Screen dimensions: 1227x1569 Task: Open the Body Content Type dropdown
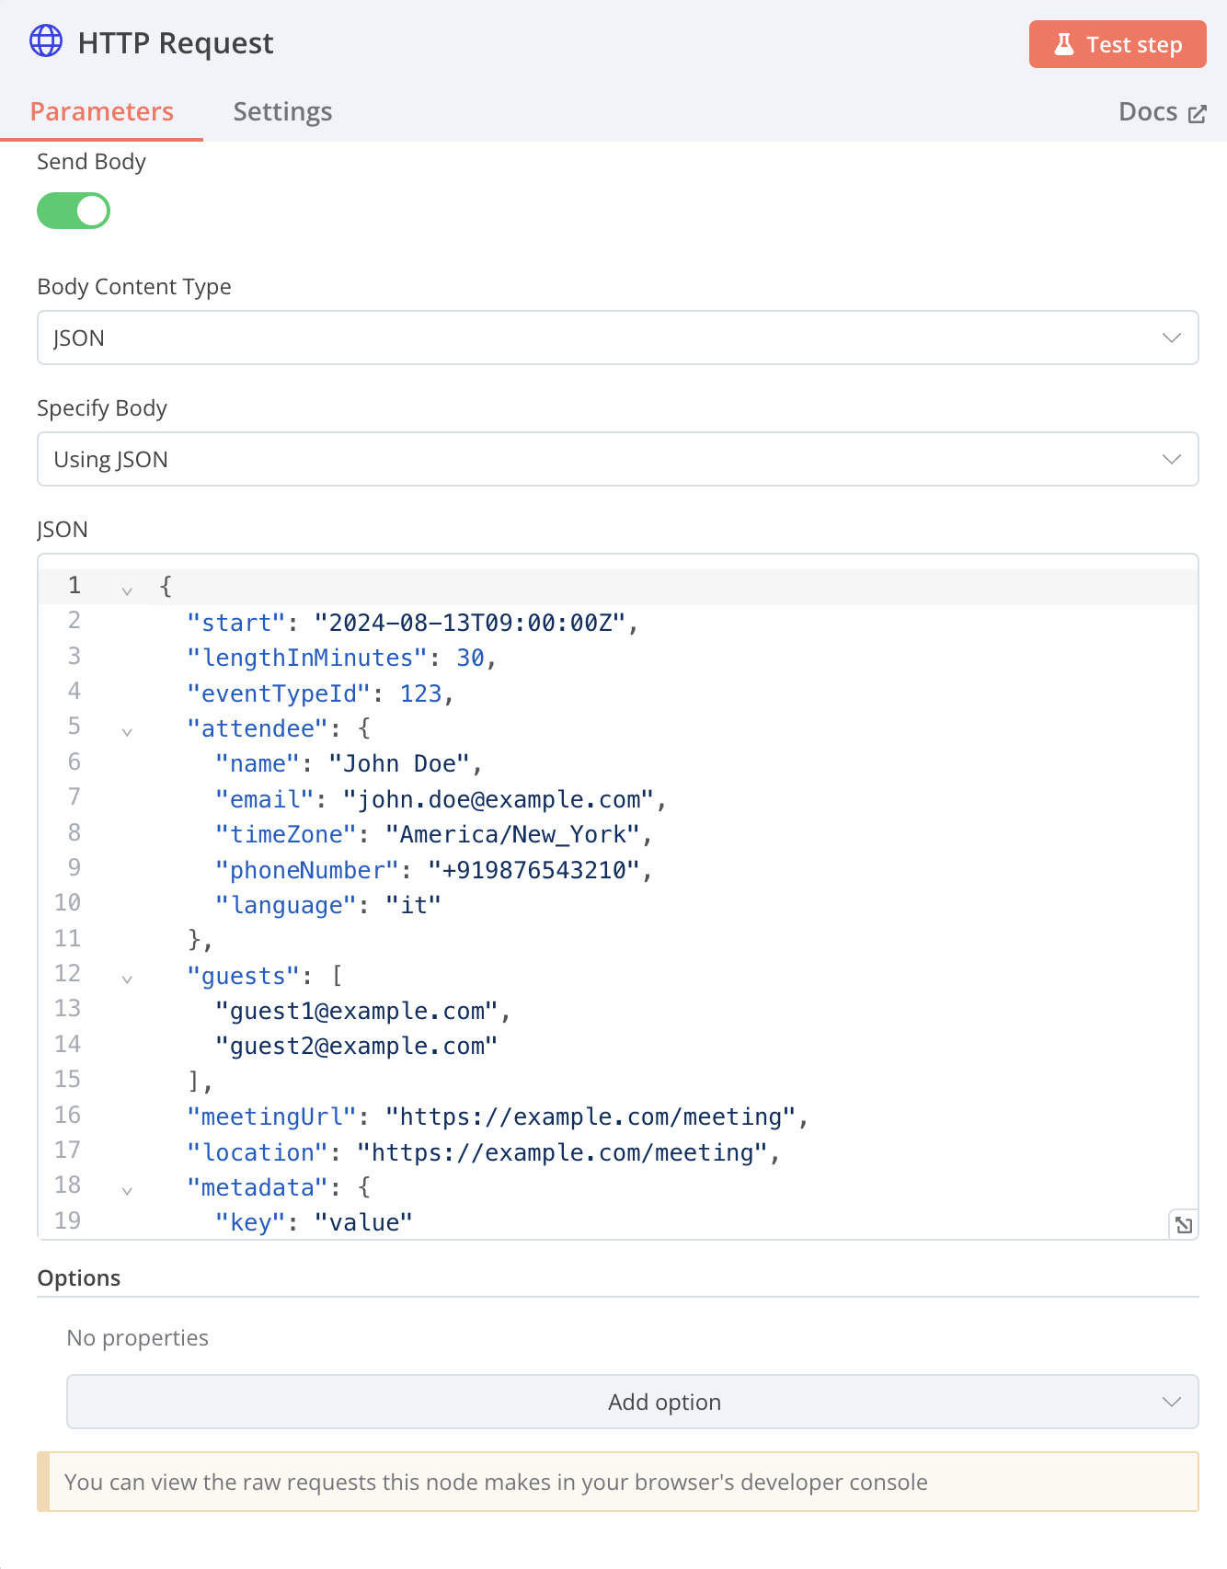617,338
